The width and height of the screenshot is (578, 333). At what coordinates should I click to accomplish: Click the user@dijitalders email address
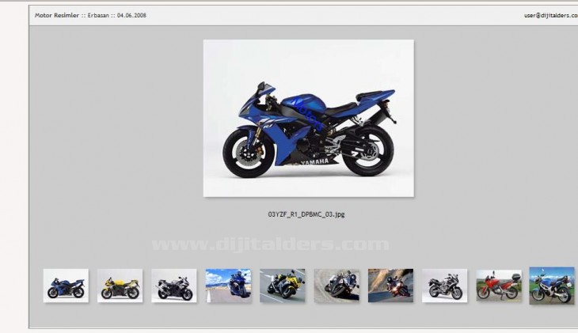(551, 16)
